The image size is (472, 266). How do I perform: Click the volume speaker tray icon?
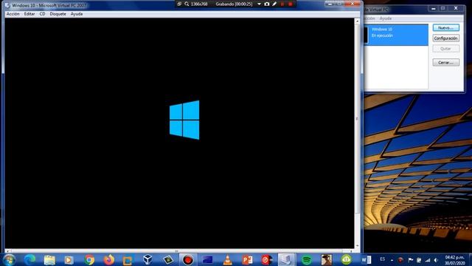click(436, 259)
